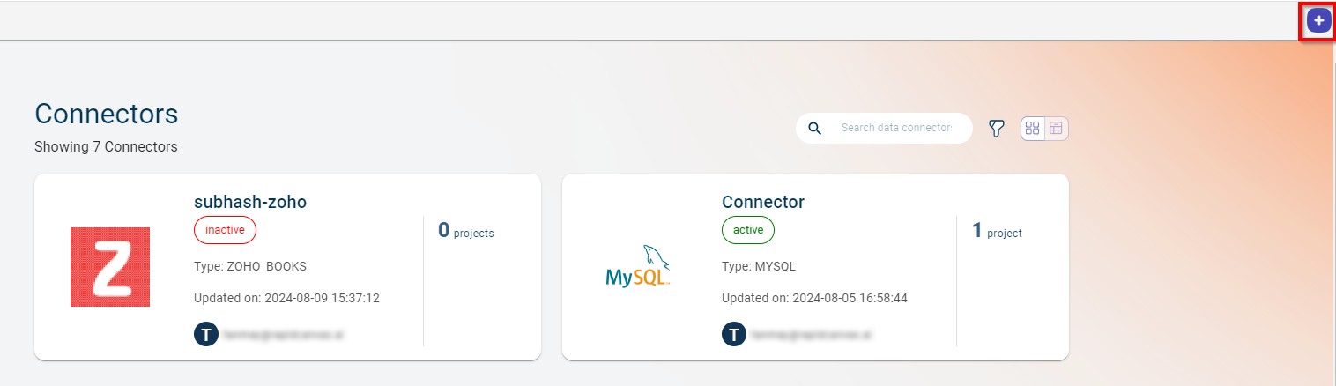The width and height of the screenshot is (1336, 386).
Task: Open the subhash-zoho connector title
Action: 250,202
